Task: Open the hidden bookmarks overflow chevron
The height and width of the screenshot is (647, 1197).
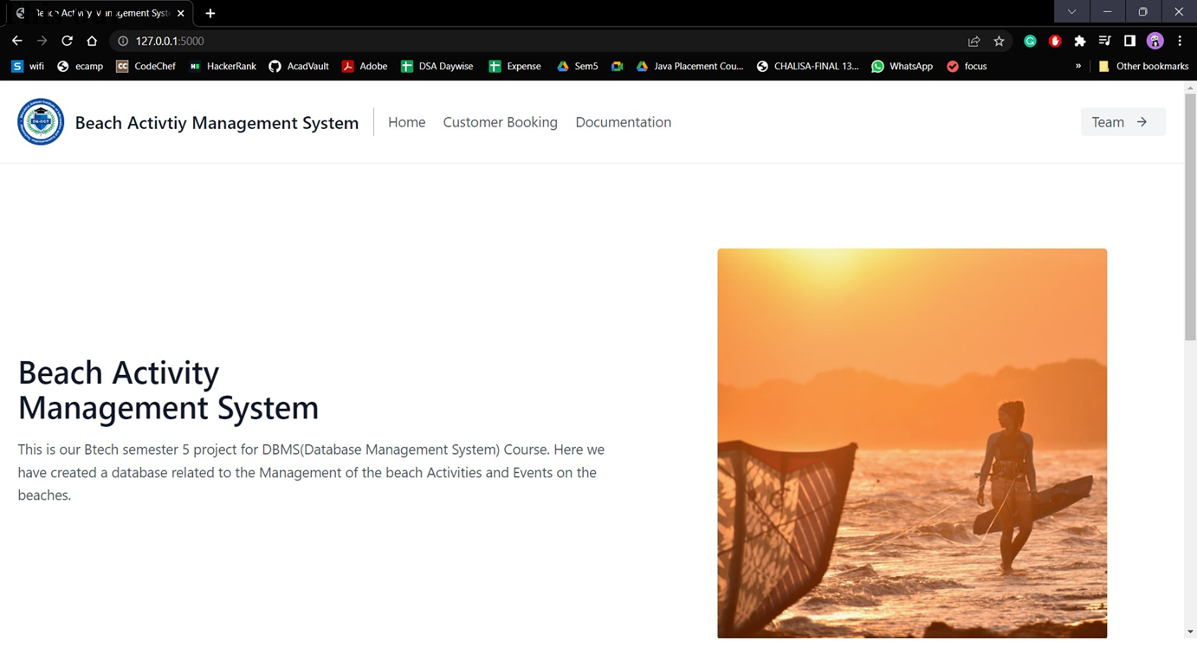Action: (1078, 66)
